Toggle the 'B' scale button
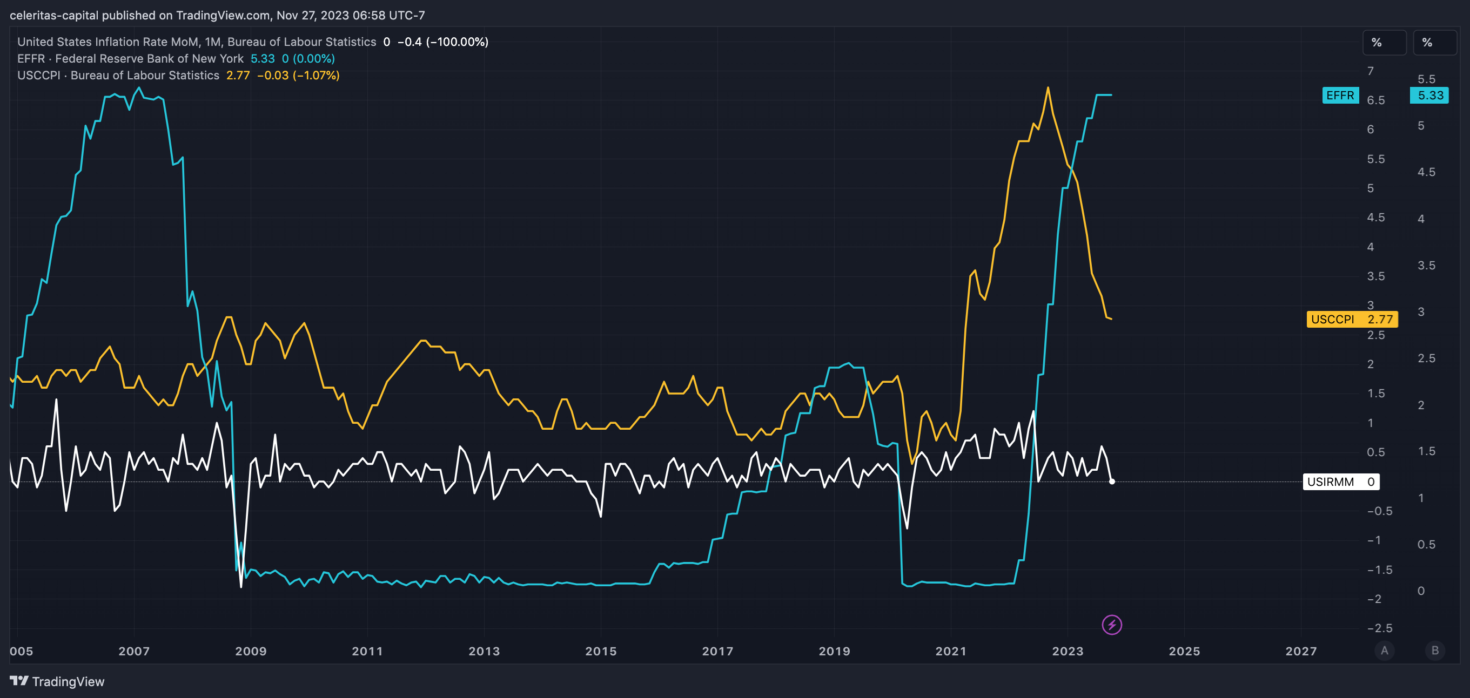1470x698 pixels. [x=1435, y=650]
